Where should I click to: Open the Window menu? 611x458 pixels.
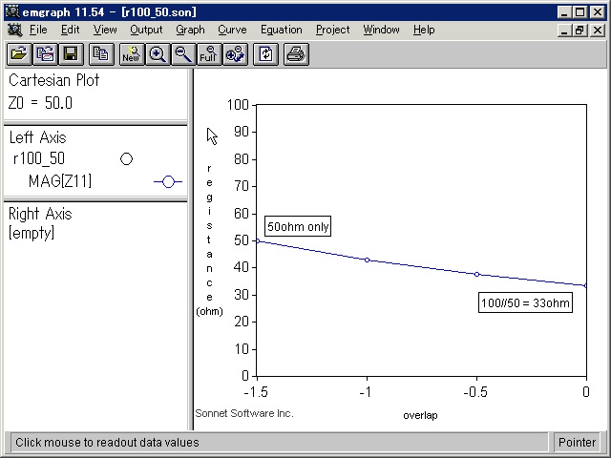tap(381, 30)
